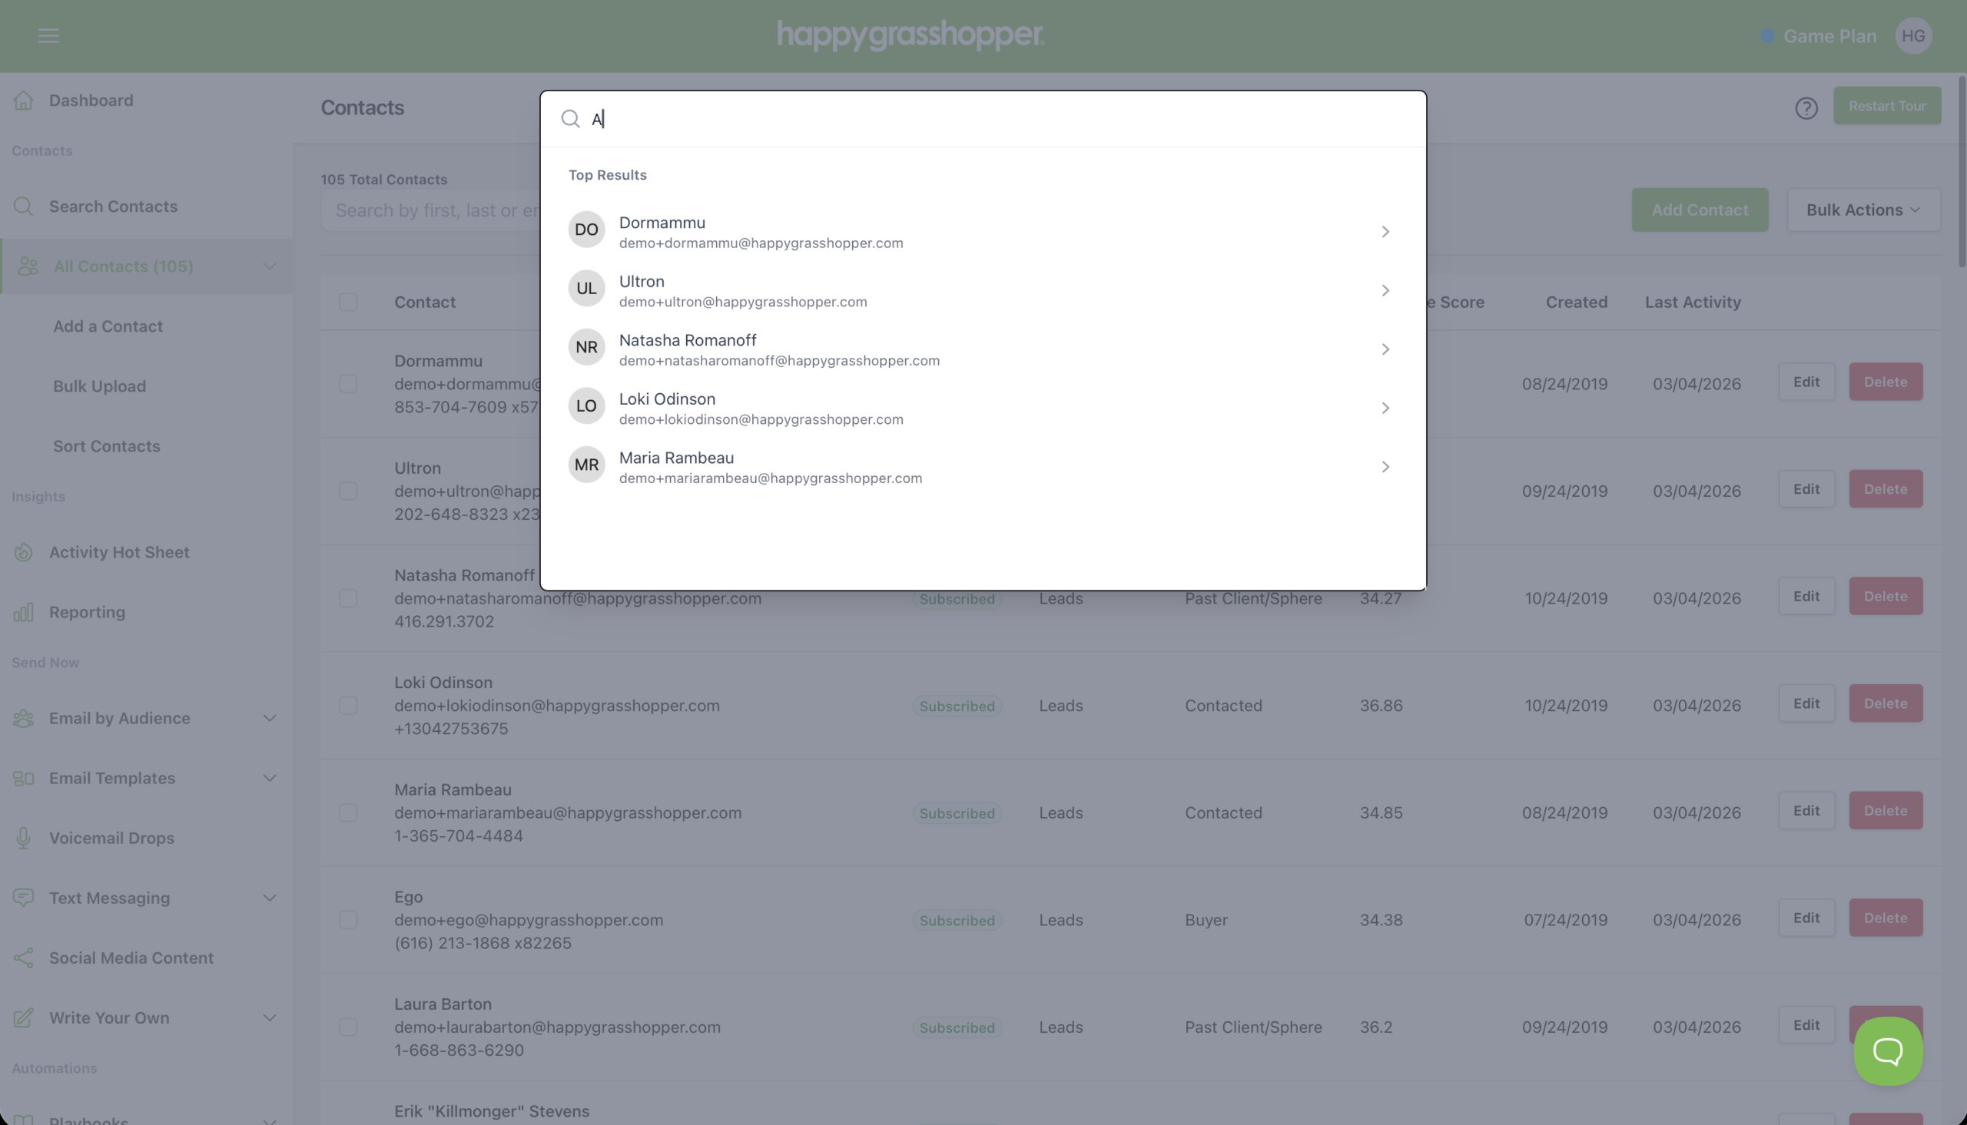The width and height of the screenshot is (1967, 1125).
Task: Click the help question mark icon
Action: (x=1806, y=108)
